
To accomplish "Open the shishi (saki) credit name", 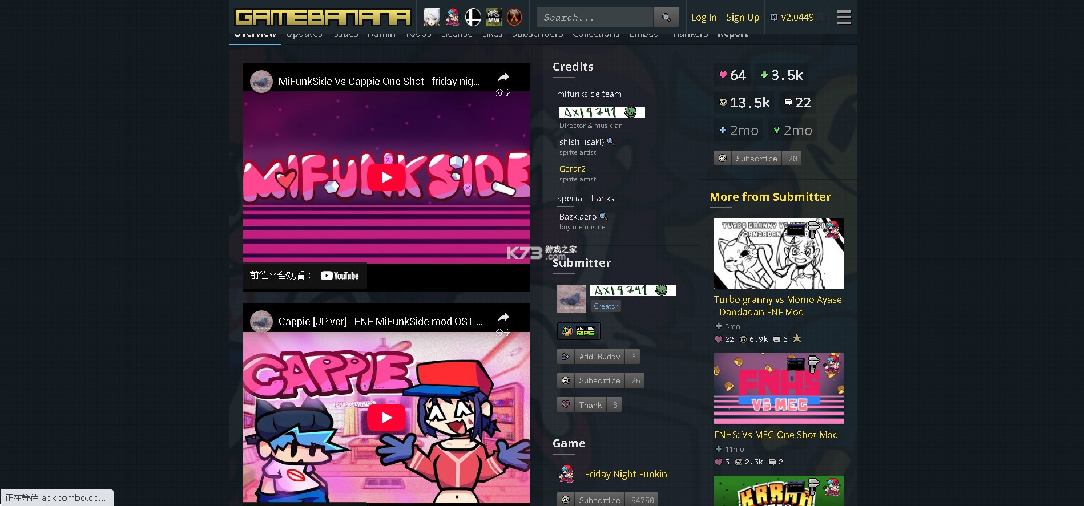I will (x=582, y=141).
